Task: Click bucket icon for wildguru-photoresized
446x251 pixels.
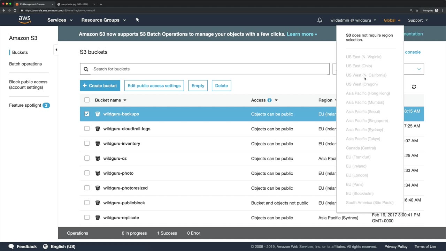Action: [98, 188]
